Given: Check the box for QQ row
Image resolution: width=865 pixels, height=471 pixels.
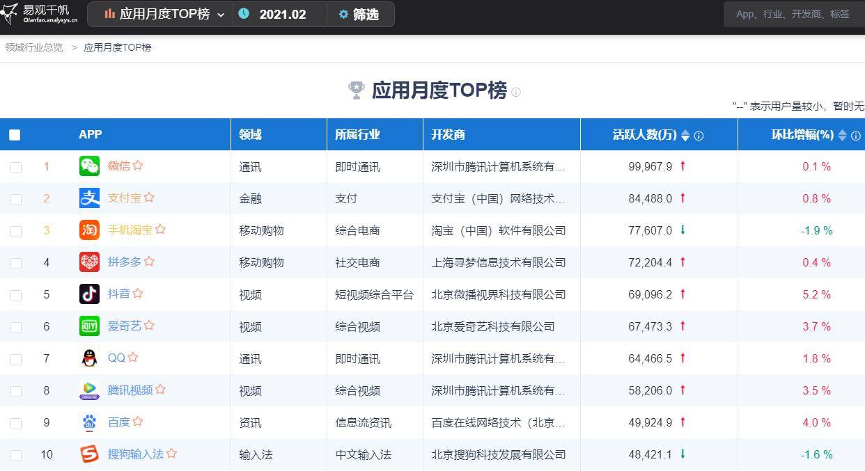Looking at the screenshot, I should click(x=16, y=360).
